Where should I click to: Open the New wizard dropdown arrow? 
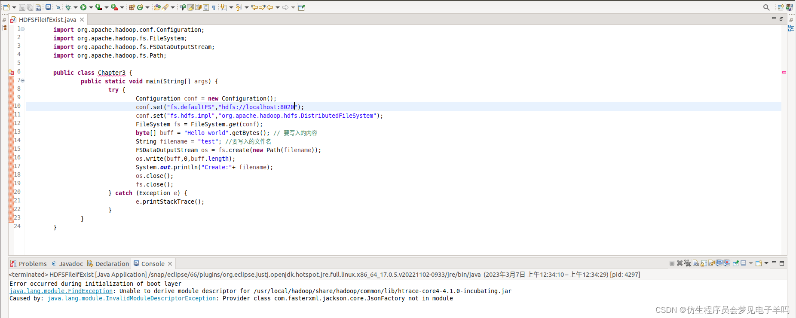tap(14, 7)
